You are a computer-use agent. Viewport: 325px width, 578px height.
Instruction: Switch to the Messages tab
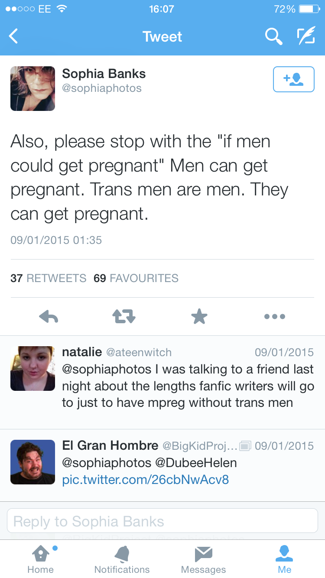[203, 559]
